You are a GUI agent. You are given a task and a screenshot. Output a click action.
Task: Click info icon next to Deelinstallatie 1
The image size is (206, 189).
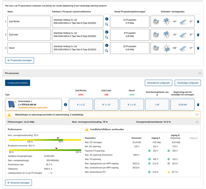(x=65, y=105)
